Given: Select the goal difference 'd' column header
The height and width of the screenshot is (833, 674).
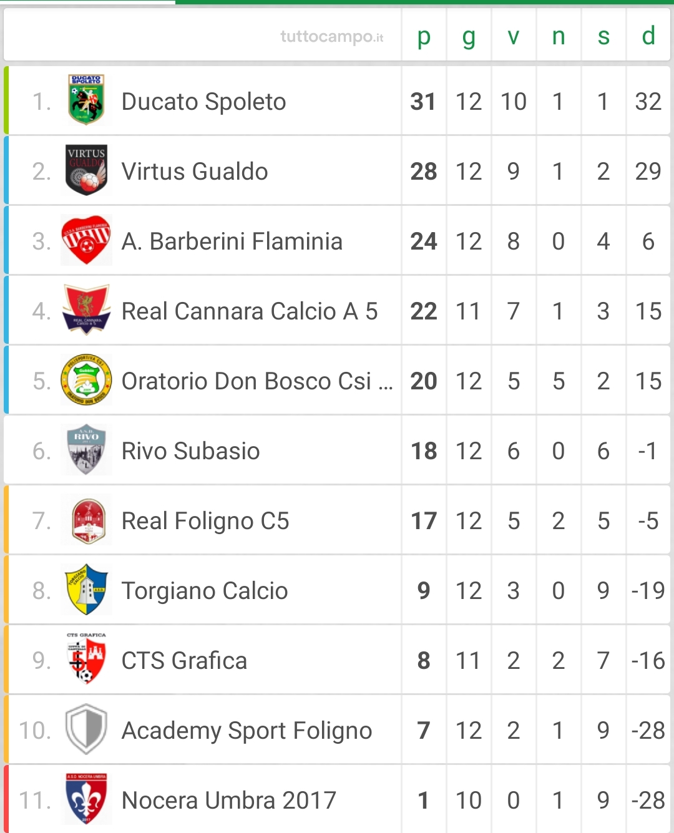Looking at the screenshot, I should click(648, 36).
